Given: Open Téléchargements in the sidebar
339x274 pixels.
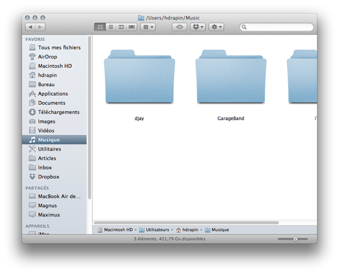Looking at the screenshot, I should tap(58, 112).
